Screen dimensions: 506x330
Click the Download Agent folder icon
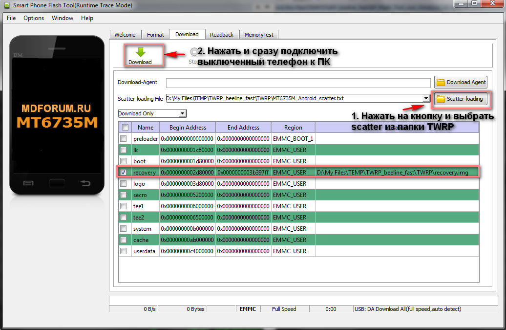click(x=441, y=82)
